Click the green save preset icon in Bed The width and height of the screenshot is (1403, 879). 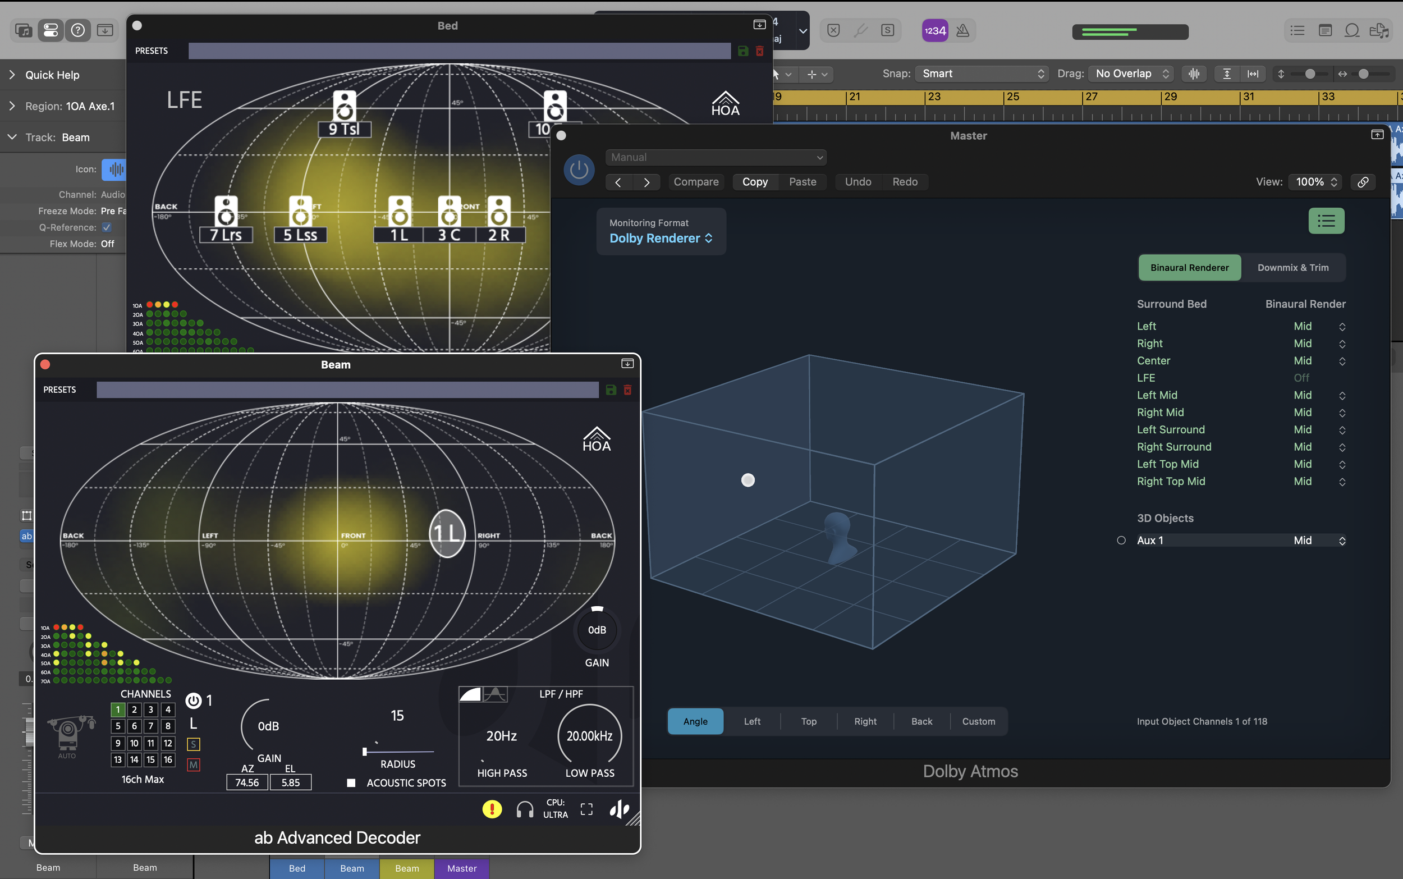743,51
